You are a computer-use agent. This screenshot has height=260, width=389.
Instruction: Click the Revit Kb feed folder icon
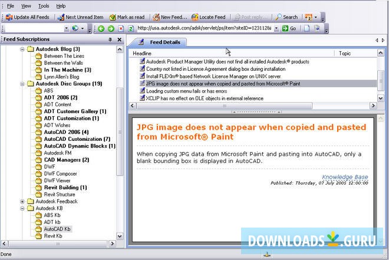point(38,236)
